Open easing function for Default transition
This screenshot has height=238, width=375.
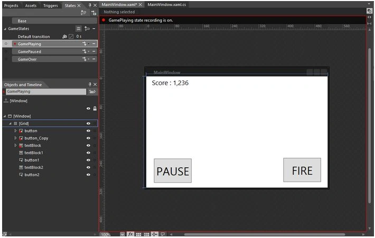71,36
